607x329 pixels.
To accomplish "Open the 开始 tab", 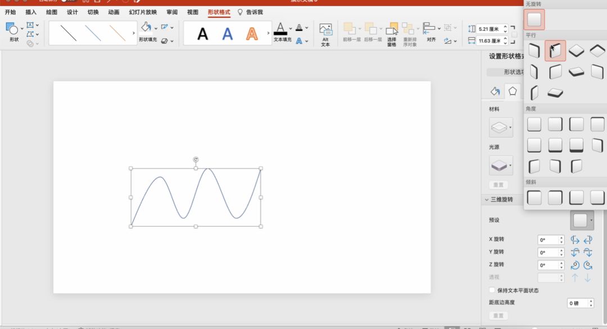I will coord(11,12).
